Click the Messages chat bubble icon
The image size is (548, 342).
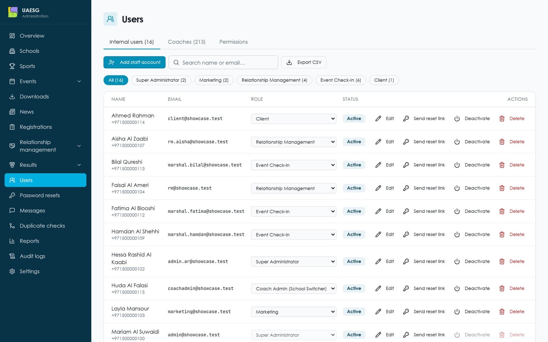coord(12,211)
